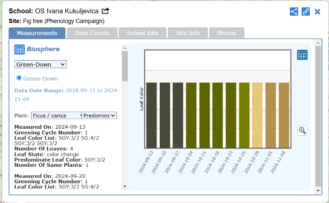Open the data table icon beside chart
329x203 pixels.
[x=302, y=55]
